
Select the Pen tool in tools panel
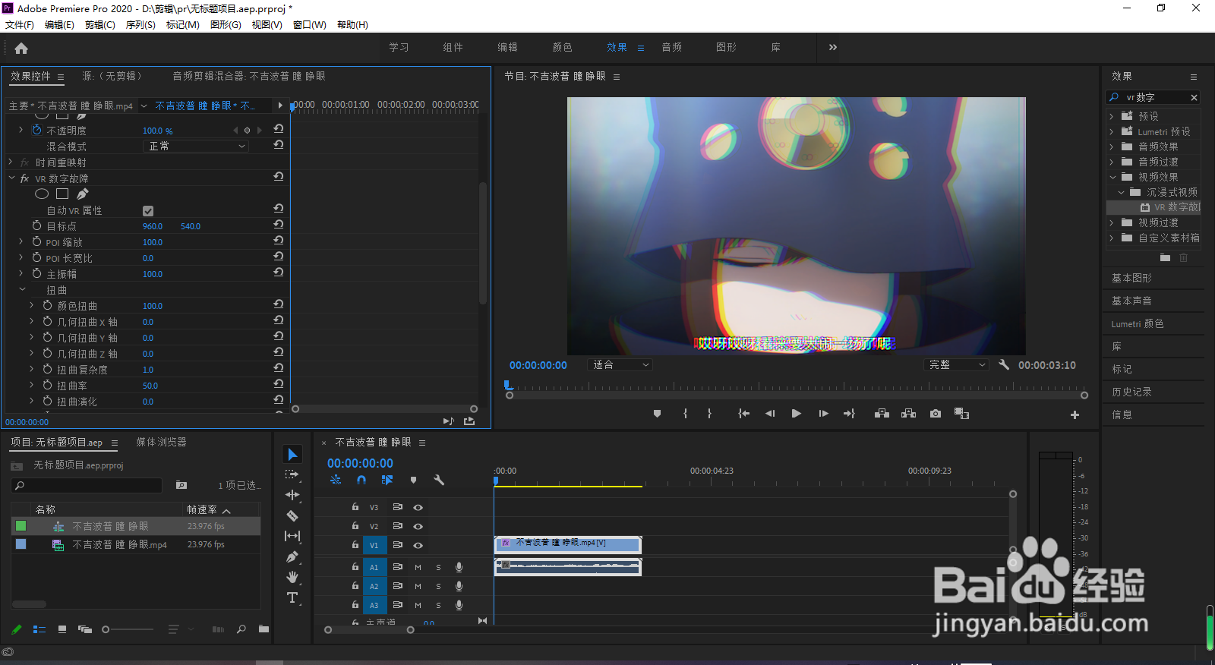click(292, 556)
